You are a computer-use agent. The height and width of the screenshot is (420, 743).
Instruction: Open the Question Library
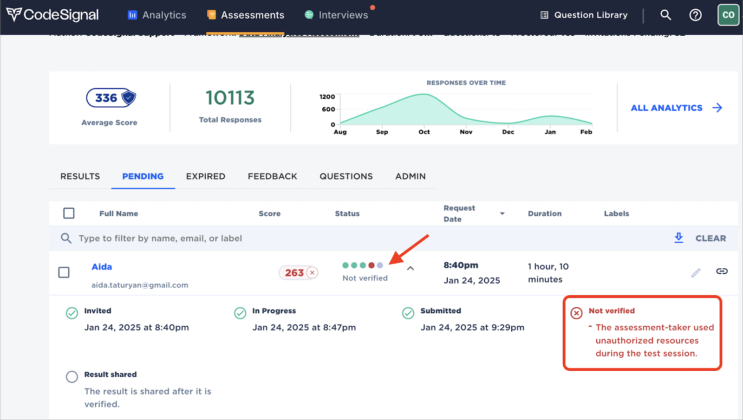click(x=584, y=15)
